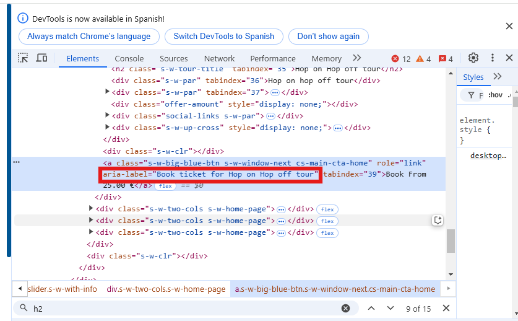Expand the first s-w-two-cols s-w-home-page div
This screenshot has height=321, width=518.
coord(91,208)
